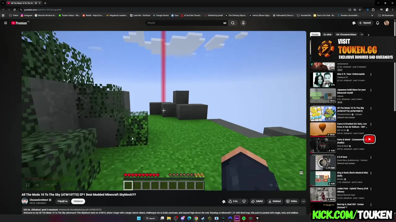Open the on-screen keyboard in search box
The width and height of the screenshot is (396, 222).
[225, 23]
